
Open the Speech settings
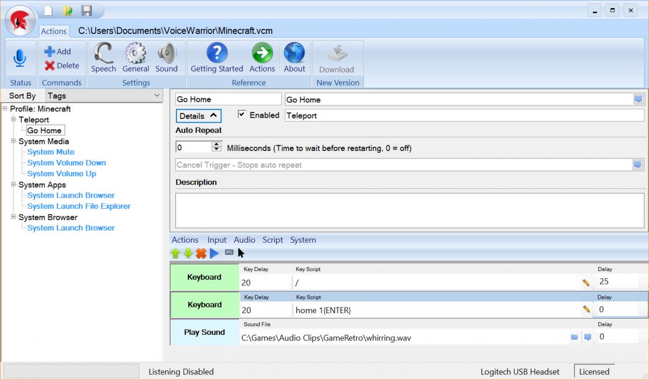(103, 57)
